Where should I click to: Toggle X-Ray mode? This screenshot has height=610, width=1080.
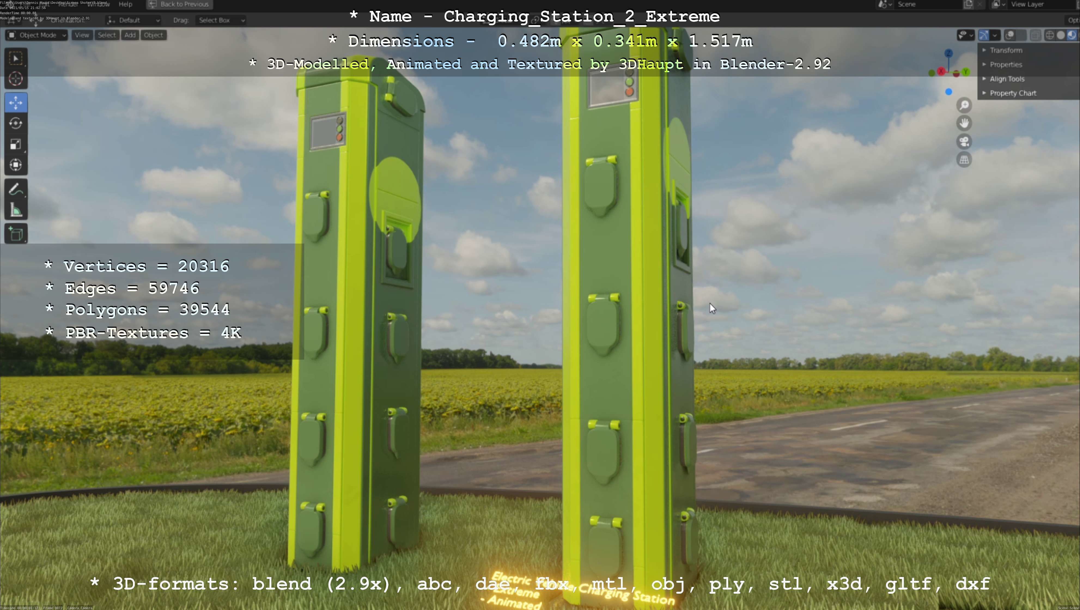pos(1036,35)
